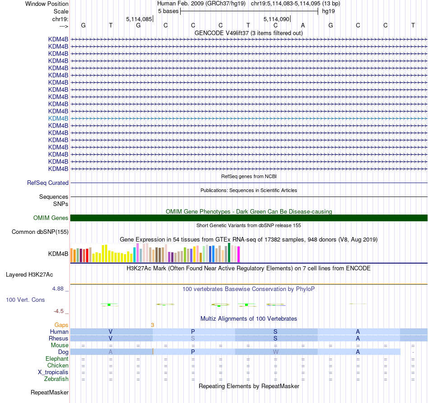Click Human Feb. 2009 (GRCh37/hg19) assembly text
428x403 pixels.
[x=201, y=4]
